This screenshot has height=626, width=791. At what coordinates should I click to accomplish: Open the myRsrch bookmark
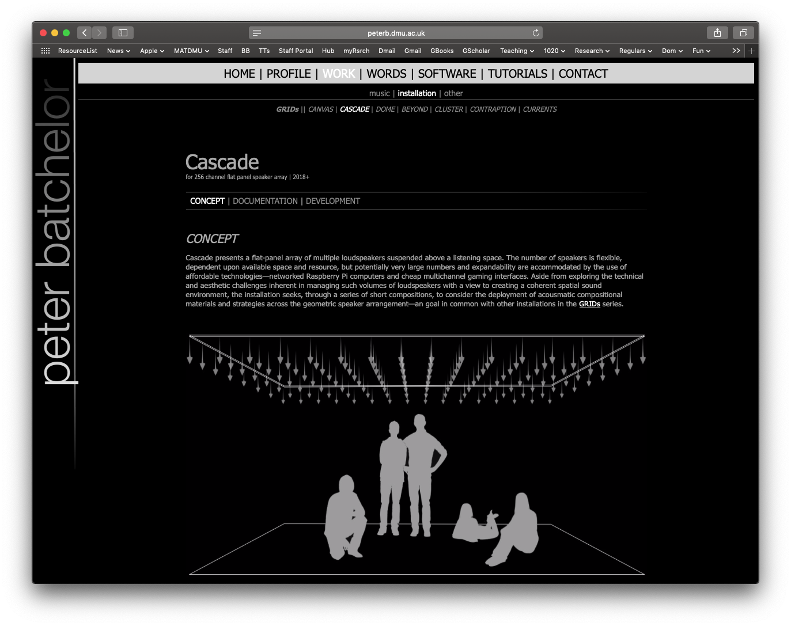[x=357, y=51]
